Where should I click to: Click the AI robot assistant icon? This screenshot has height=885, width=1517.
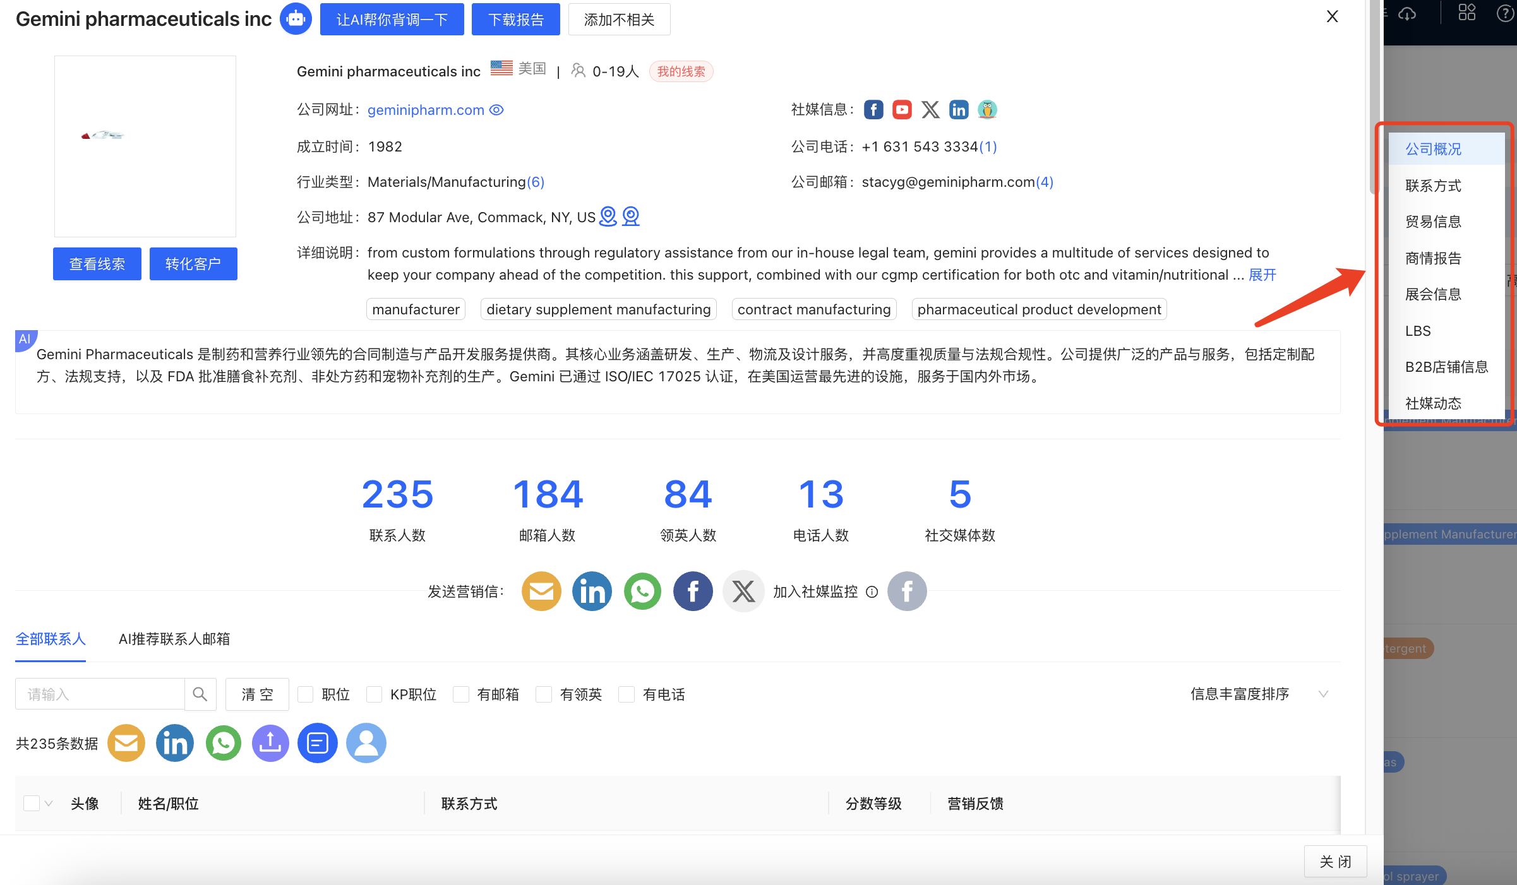(x=296, y=19)
